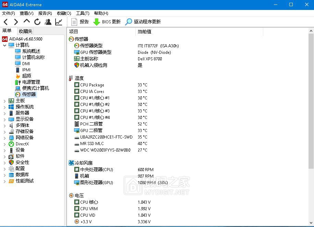Refresh the sensor readings
The image size is (314, 227).
pyautogui.click(x=37, y=22)
